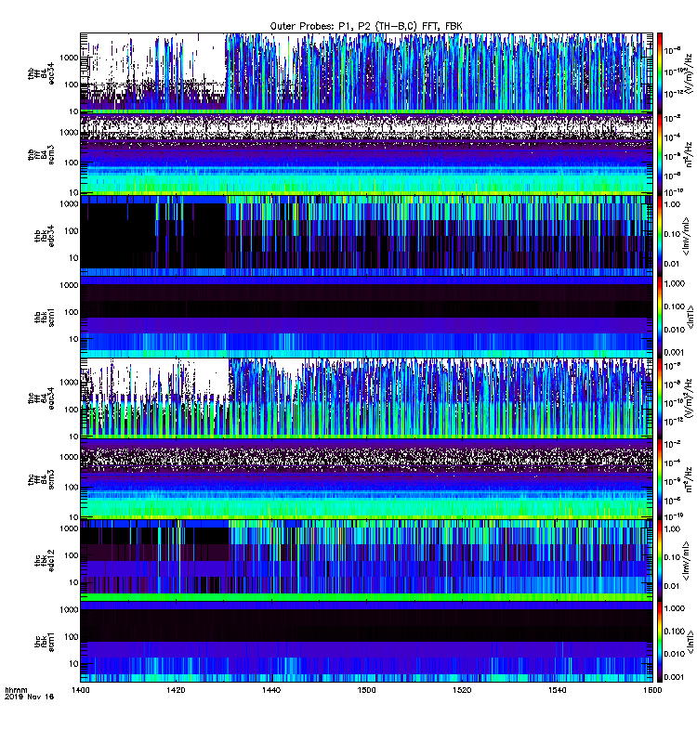Select the thc fbk scm1 panel label
This screenshot has height=743, width=697.
click(45, 642)
